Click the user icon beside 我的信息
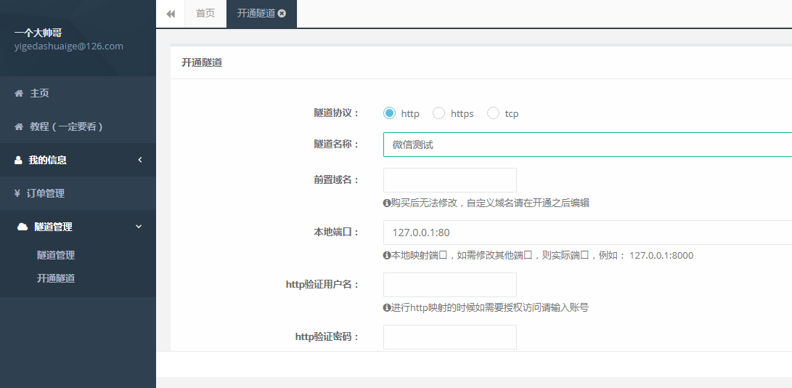This screenshot has width=792, height=388. [19, 161]
